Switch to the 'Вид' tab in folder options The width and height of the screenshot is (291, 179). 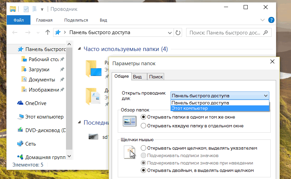point(137,77)
